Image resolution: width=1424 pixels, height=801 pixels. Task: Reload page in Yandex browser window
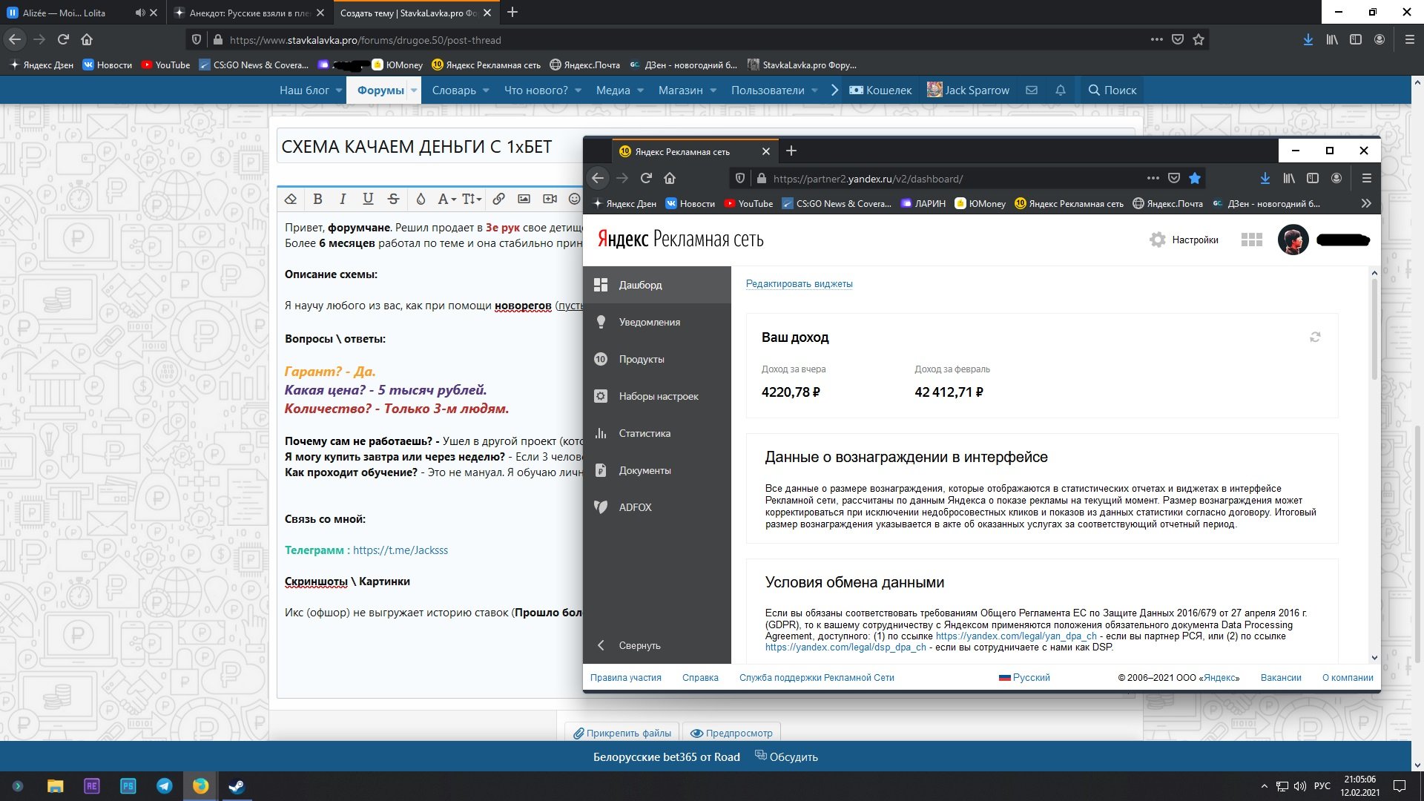point(646,178)
